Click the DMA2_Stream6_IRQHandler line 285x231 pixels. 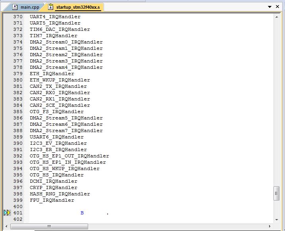[x=66, y=124]
